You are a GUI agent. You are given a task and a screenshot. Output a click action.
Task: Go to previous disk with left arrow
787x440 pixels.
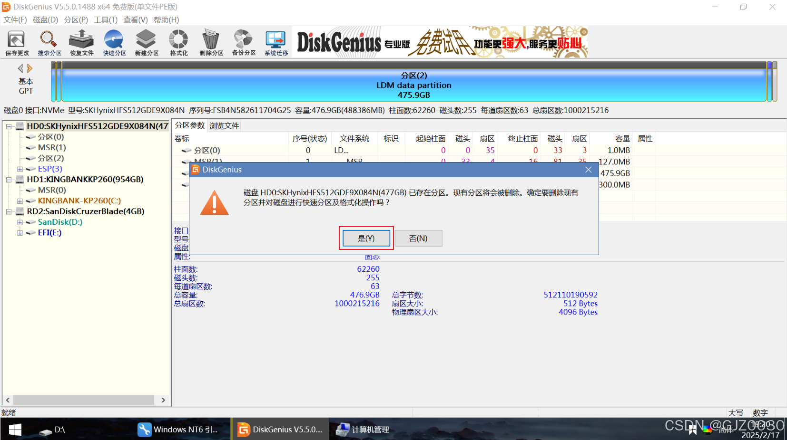(x=20, y=68)
